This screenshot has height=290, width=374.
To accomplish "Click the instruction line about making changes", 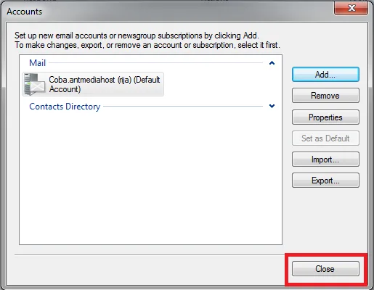I will pos(147,45).
